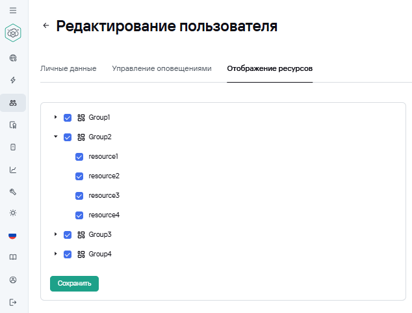Viewport: 412px width, 313px height.
Task: Open the hamburger menu in sidebar
Action: click(x=13, y=10)
